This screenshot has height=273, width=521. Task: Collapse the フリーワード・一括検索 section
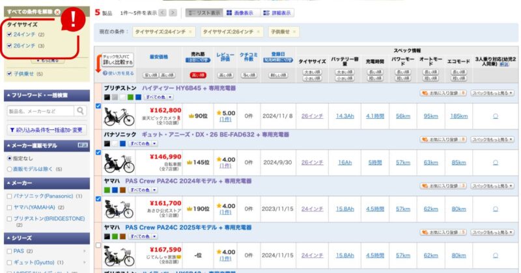(47, 96)
